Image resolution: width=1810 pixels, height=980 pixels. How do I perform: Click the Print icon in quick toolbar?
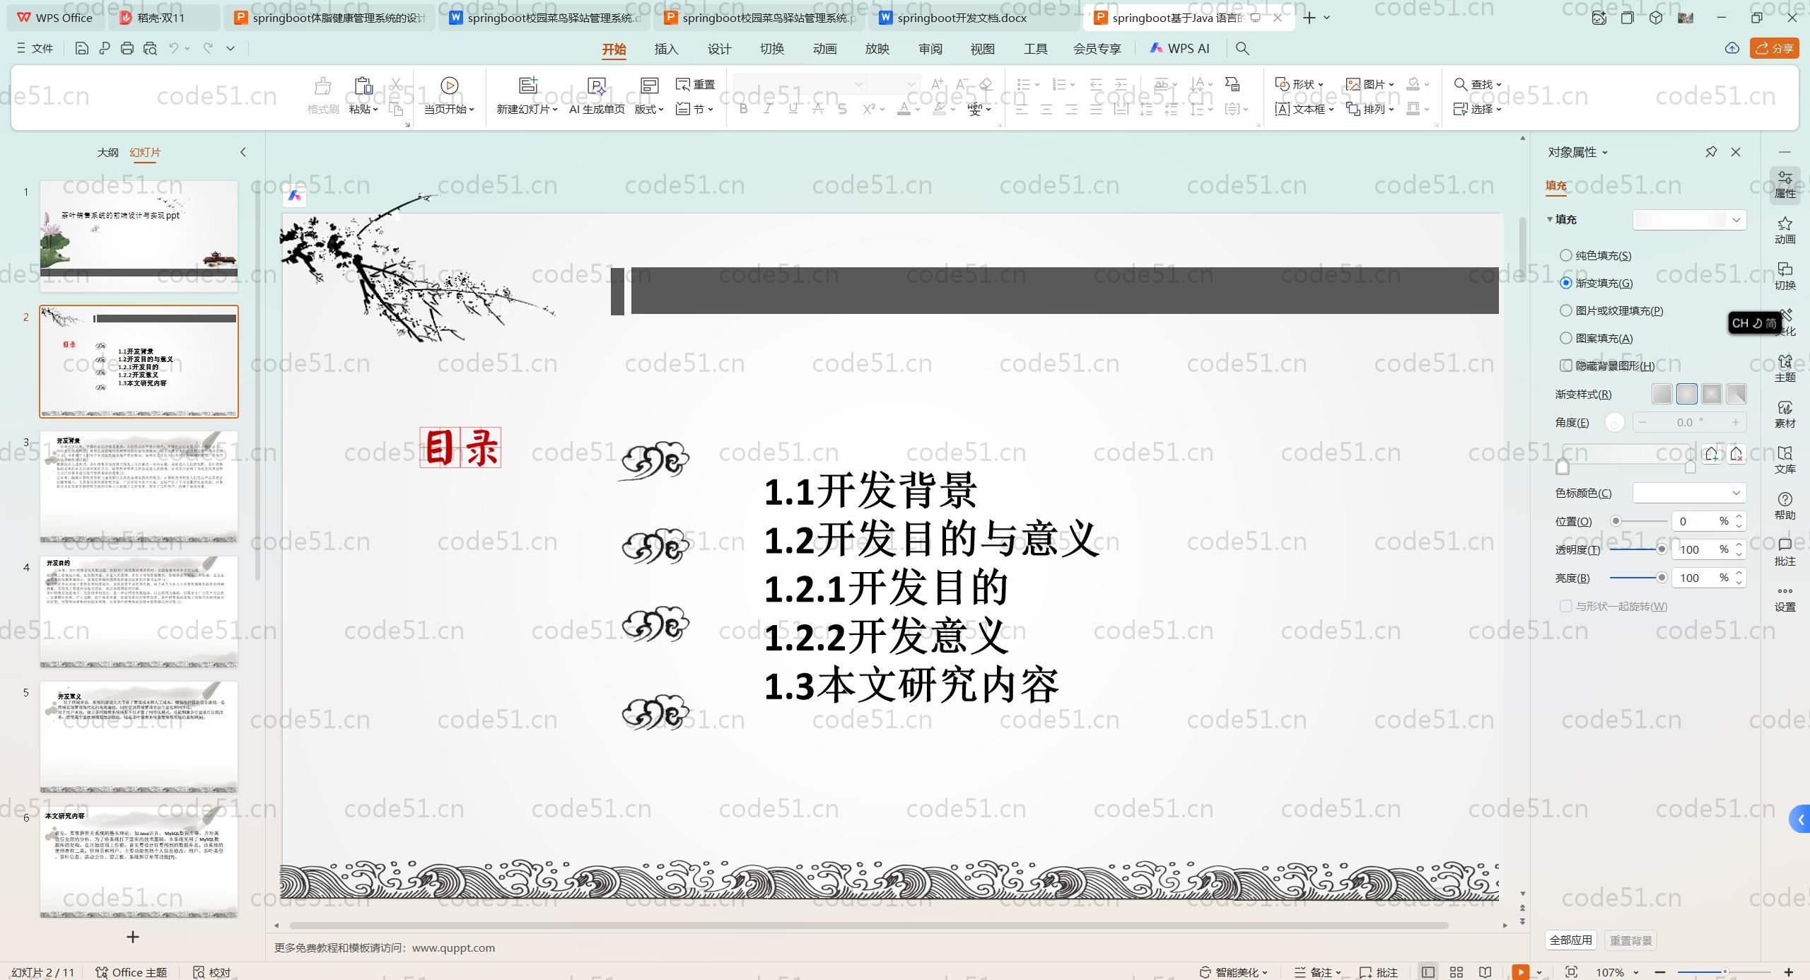[127, 48]
